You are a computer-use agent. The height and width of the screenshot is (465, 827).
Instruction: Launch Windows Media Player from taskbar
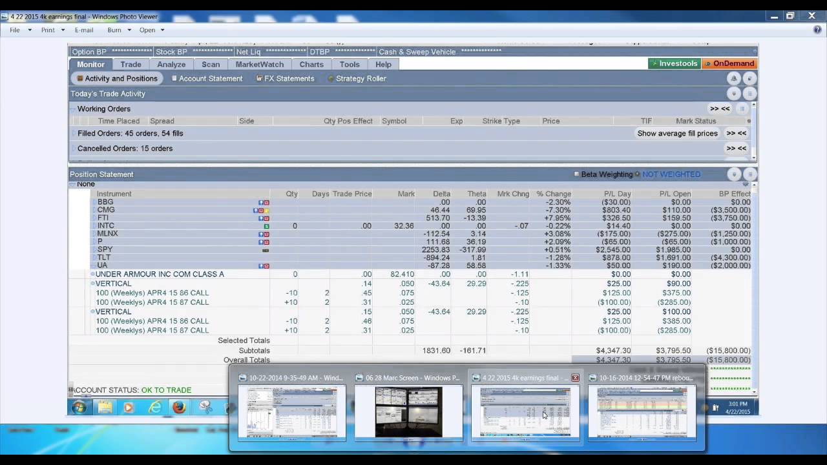coord(129,408)
